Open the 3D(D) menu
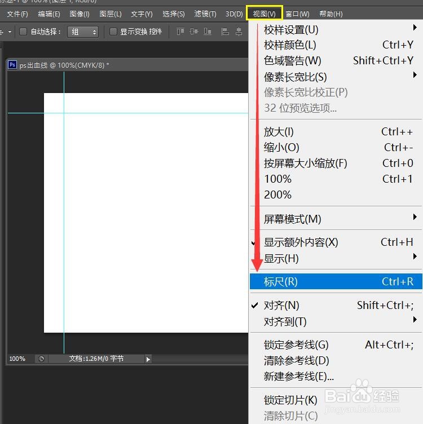Screen dimensions: 423x424 (x=234, y=14)
